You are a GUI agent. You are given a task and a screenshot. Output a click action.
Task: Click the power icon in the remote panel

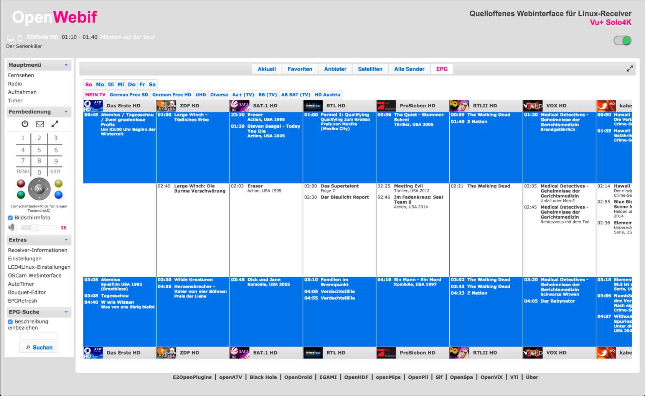25,124
